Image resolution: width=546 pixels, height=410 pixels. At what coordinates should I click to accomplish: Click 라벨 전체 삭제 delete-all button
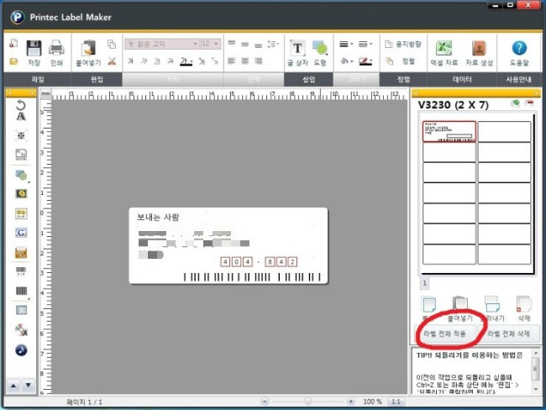point(508,334)
